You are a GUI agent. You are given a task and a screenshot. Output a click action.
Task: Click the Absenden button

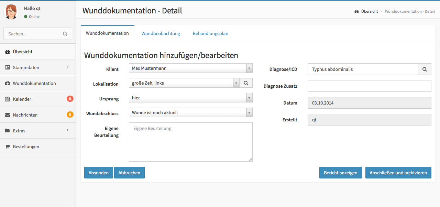[99, 173]
